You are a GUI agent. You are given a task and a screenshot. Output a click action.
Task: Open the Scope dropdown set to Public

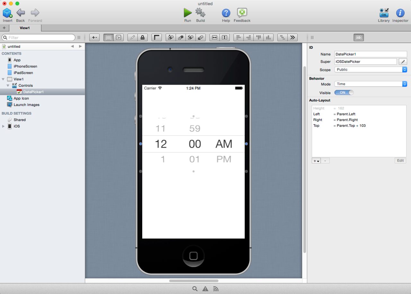[371, 69]
